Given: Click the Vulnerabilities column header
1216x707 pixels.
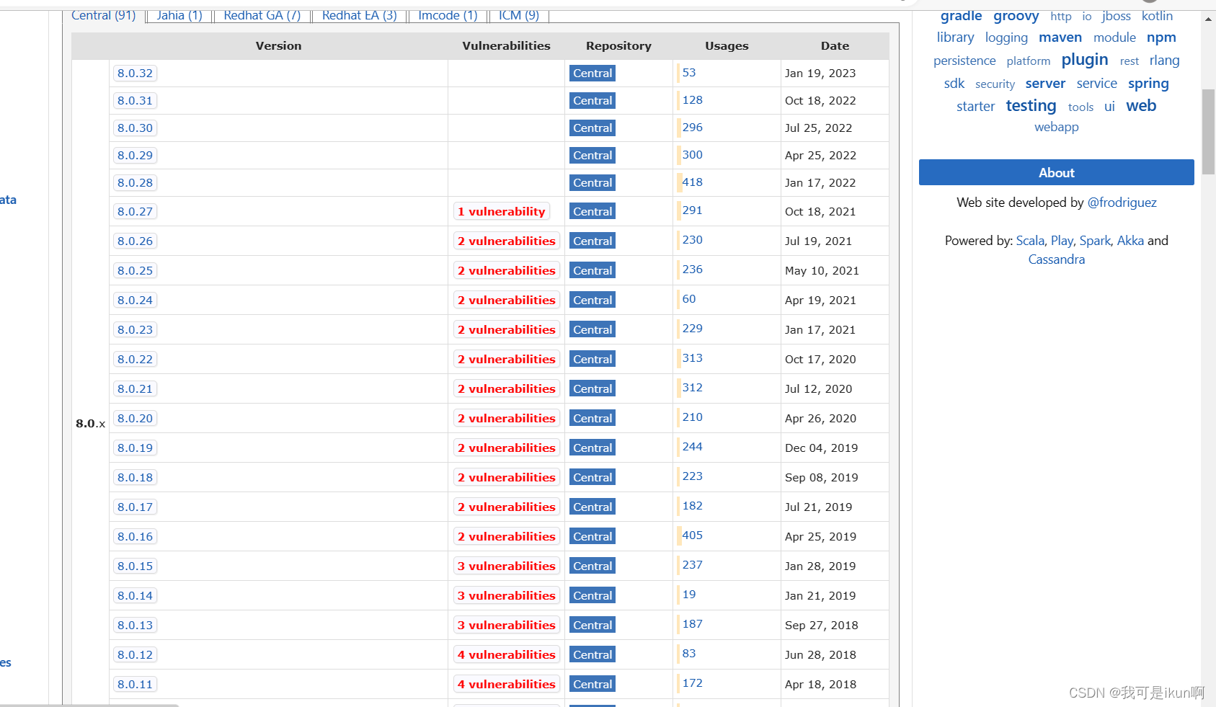Looking at the screenshot, I should point(506,45).
